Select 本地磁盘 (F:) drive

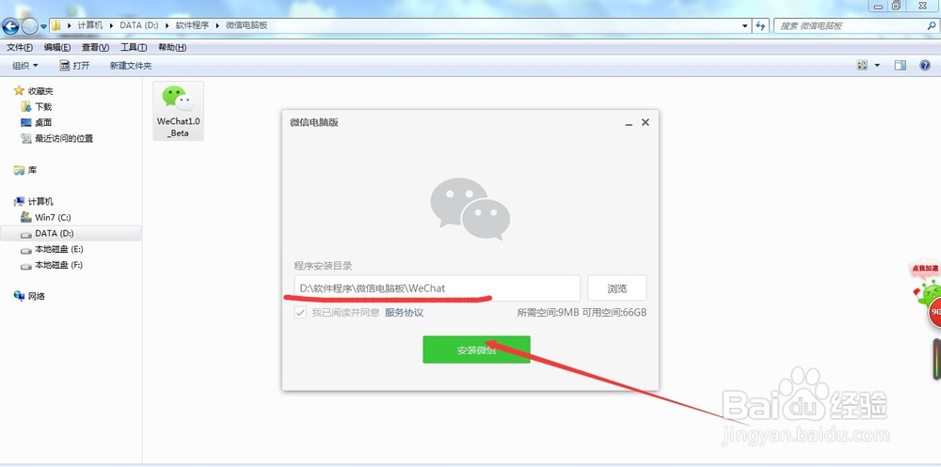tap(52, 265)
